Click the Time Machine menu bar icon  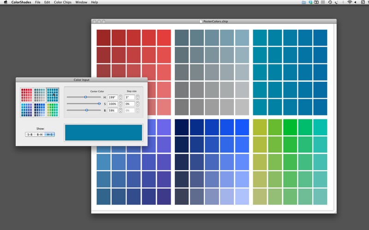click(x=330, y=2)
